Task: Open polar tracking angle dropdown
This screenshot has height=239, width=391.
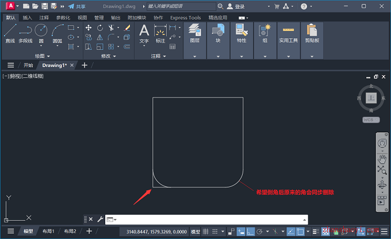Action: (267, 232)
